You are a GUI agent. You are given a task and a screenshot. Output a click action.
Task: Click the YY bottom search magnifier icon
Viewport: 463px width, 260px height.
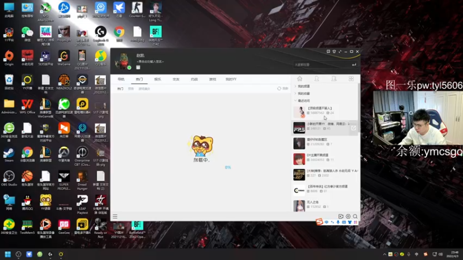pyautogui.click(x=355, y=216)
